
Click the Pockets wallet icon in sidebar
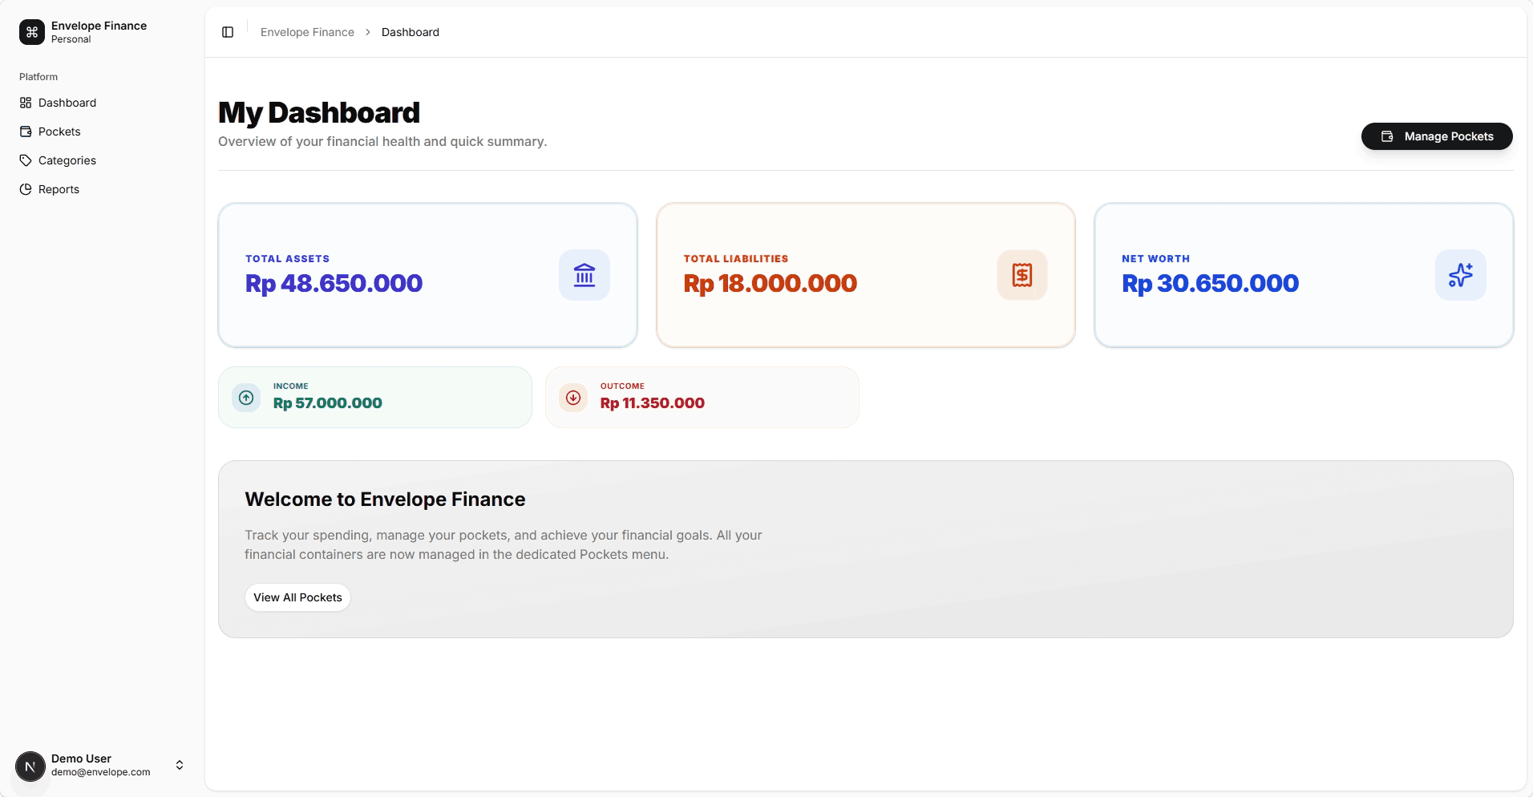(x=26, y=131)
